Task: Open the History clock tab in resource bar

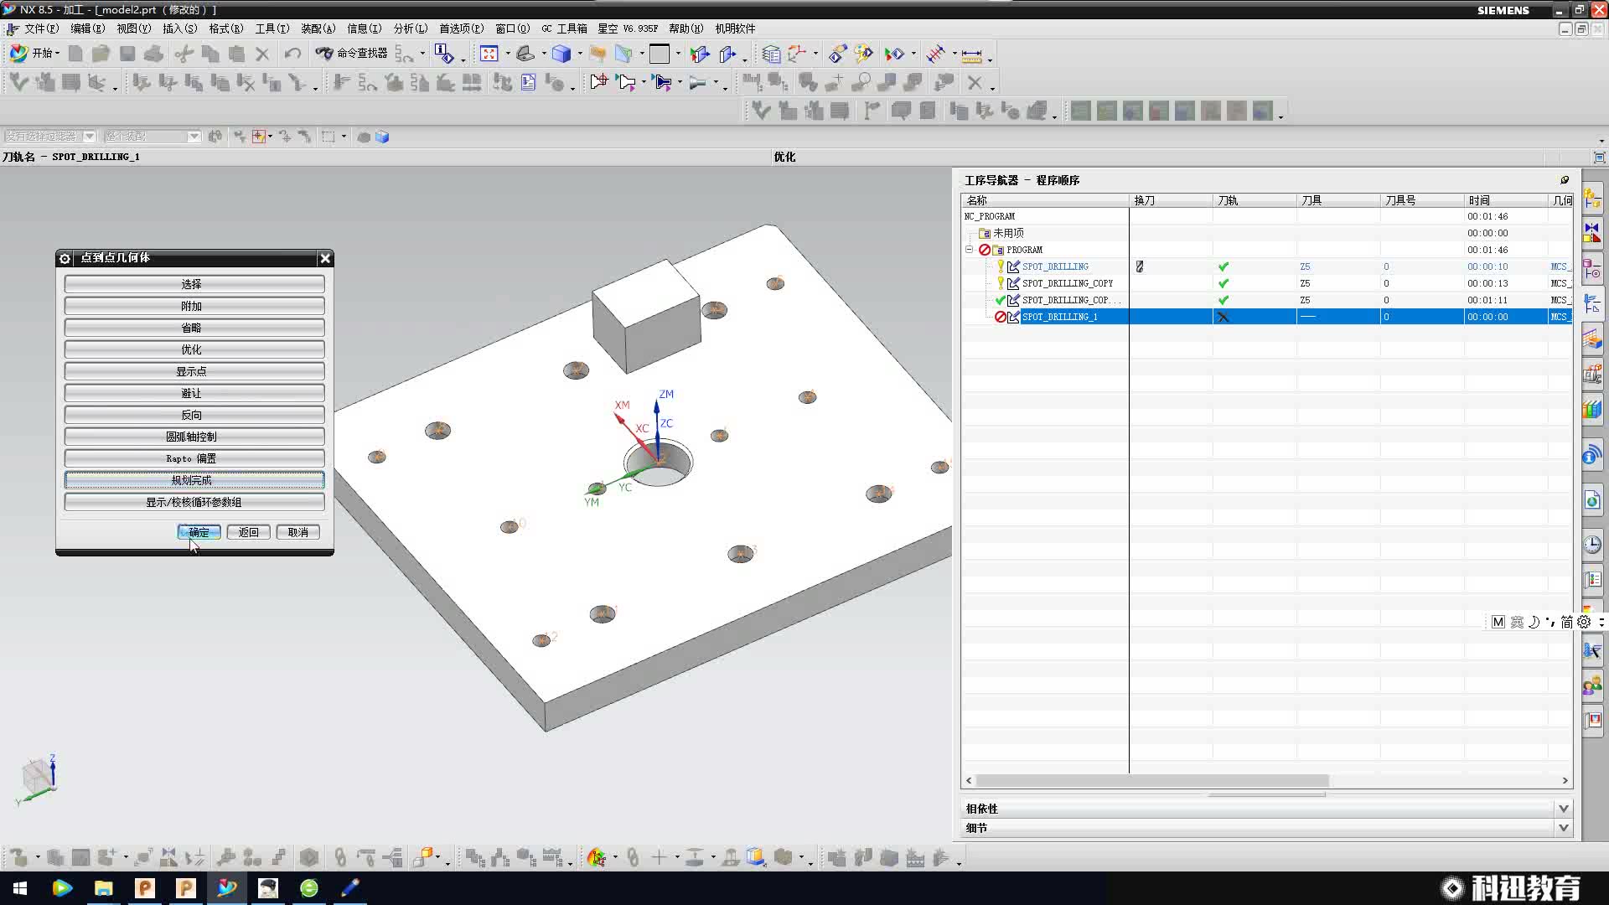Action: point(1592,545)
